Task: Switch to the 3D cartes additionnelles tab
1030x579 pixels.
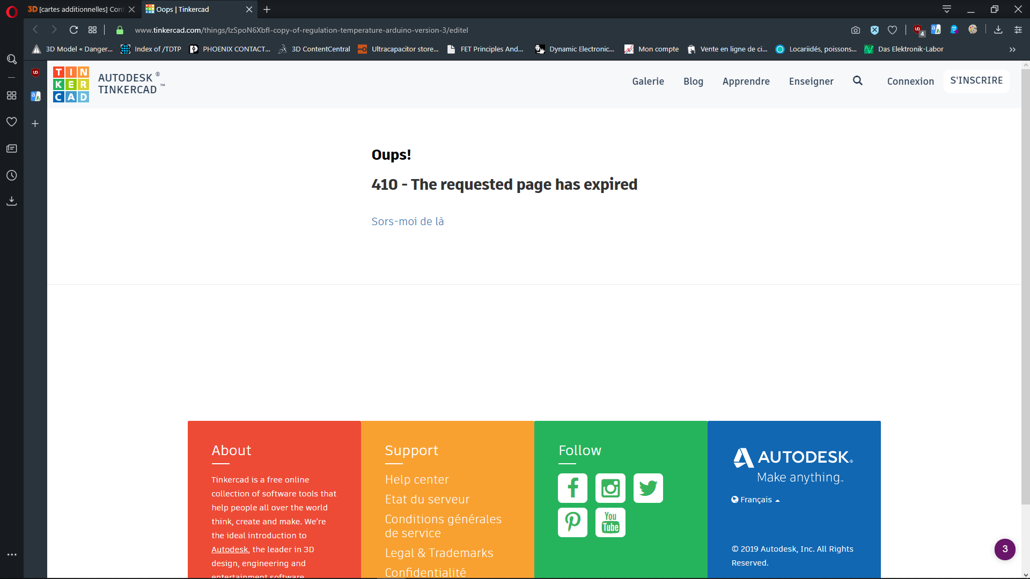Action: click(80, 9)
